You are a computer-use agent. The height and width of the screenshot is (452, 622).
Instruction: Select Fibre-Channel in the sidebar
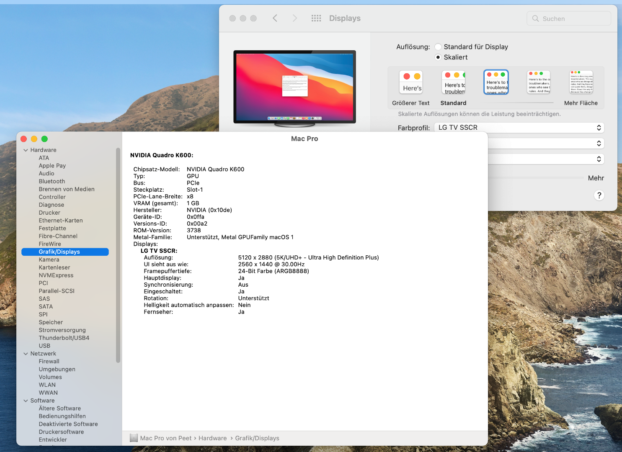click(x=58, y=236)
